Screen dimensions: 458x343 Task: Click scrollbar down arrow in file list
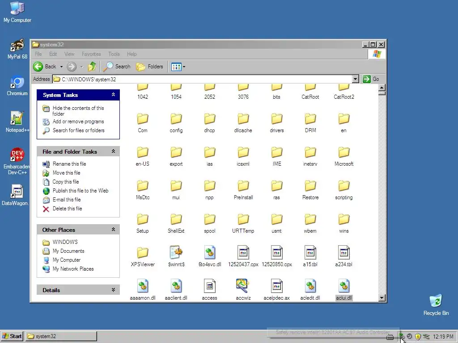tap(382, 298)
